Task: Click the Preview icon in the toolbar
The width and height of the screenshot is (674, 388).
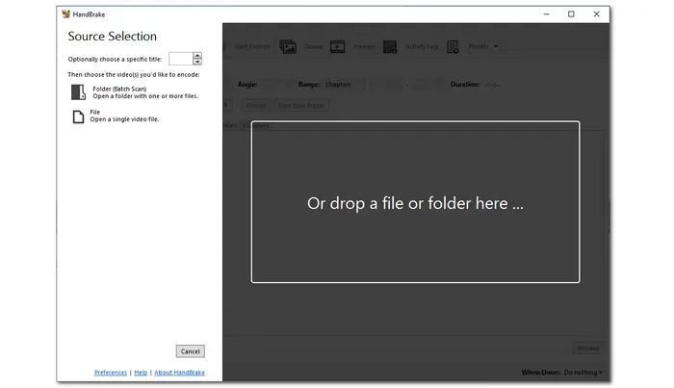Action: [x=337, y=46]
